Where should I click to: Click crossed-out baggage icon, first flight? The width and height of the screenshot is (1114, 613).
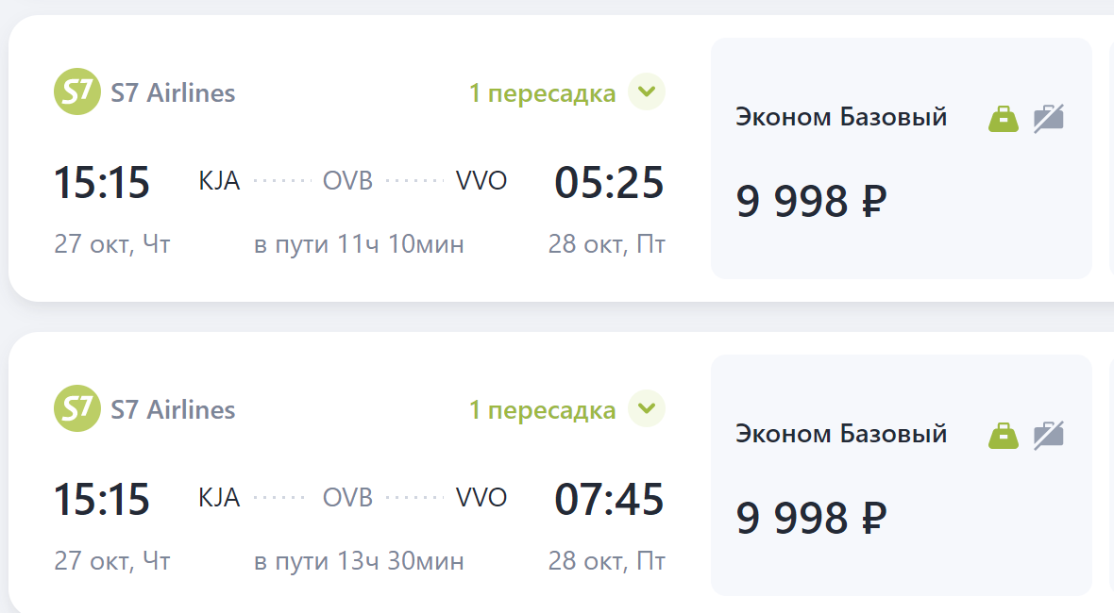(x=1048, y=119)
